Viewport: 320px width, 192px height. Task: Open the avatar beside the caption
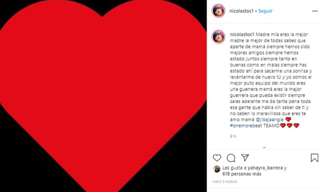[218, 37]
